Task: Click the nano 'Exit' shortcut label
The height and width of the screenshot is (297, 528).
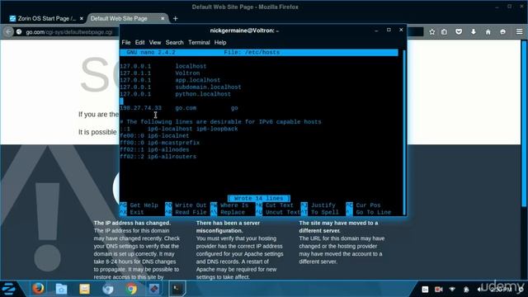Action: [137, 212]
